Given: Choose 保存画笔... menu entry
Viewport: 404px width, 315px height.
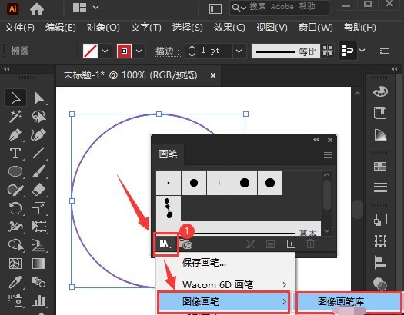Looking at the screenshot, I should (x=225, y=263).
